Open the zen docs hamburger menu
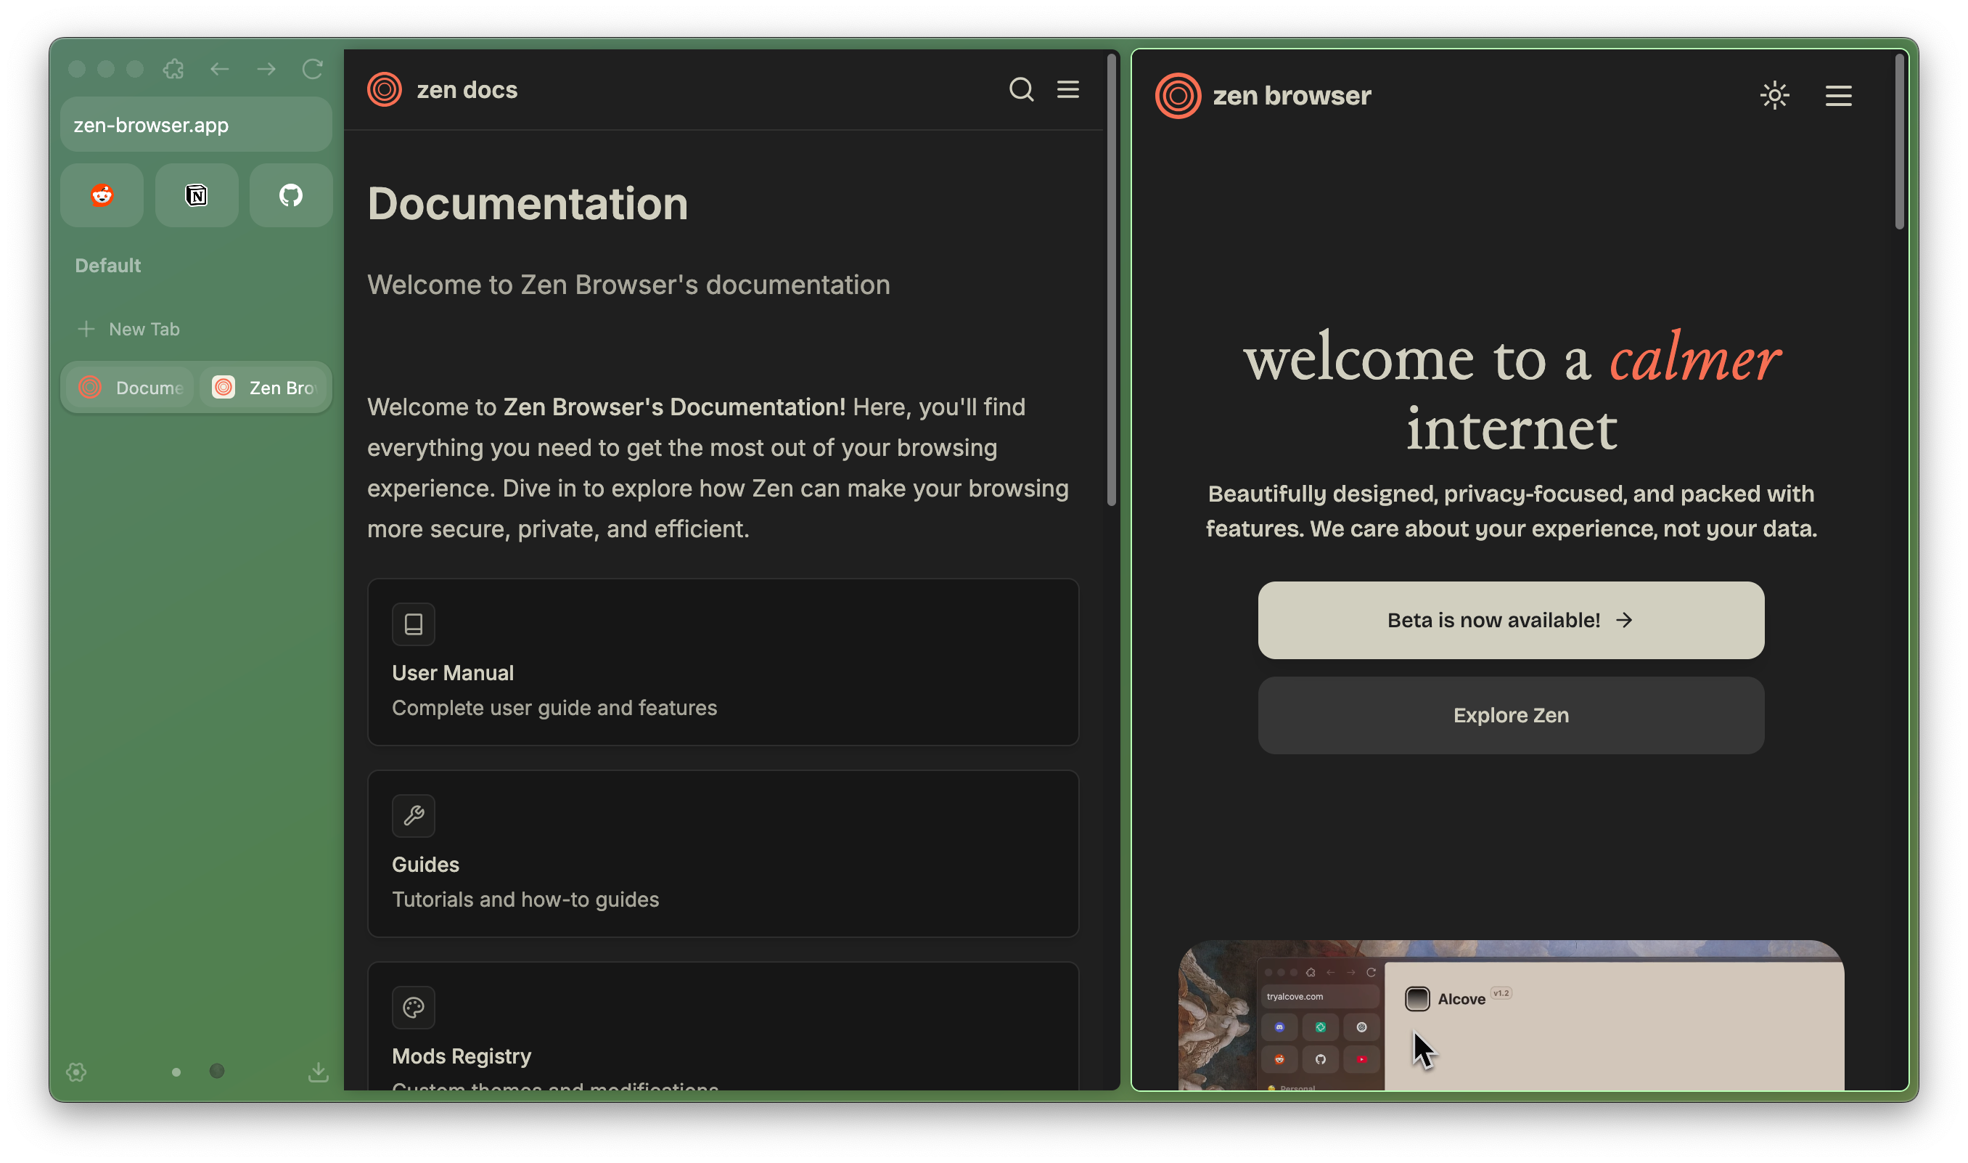This screenshot has width=1968, height=1163. click(x=1068, y=89)
